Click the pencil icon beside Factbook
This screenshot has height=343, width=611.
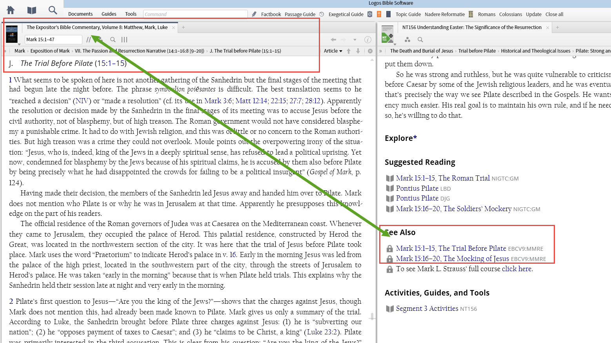tap(254, 14)
